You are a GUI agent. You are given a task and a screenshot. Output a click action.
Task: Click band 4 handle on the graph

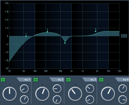point(95,31)
